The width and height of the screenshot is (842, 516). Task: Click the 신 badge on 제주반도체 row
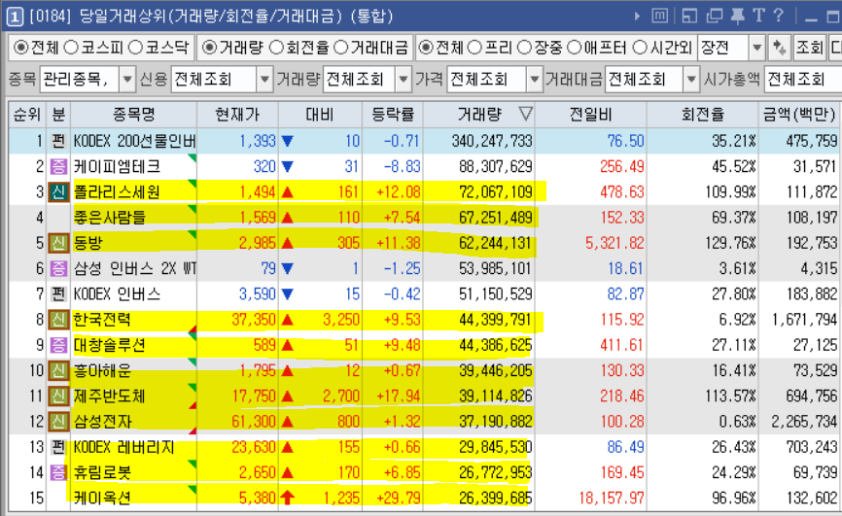click(58, 396)
